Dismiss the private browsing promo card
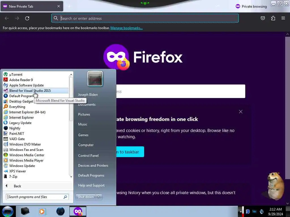The image size is (290, 217). point(241,112)
